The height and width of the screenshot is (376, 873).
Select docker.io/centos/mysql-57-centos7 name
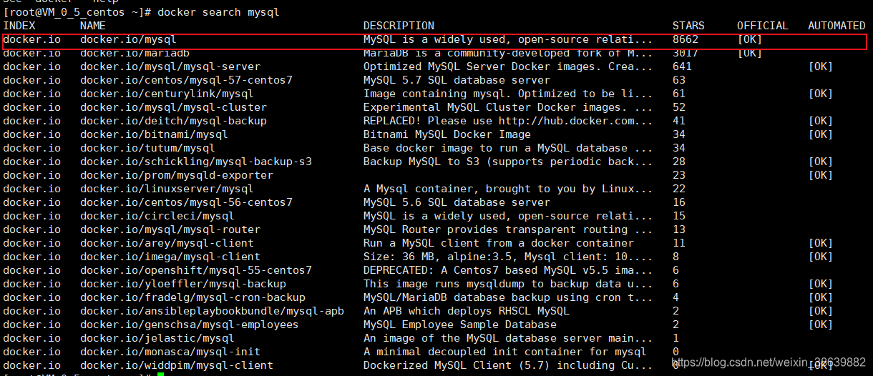pyautogui.click(x=186, y=80)
